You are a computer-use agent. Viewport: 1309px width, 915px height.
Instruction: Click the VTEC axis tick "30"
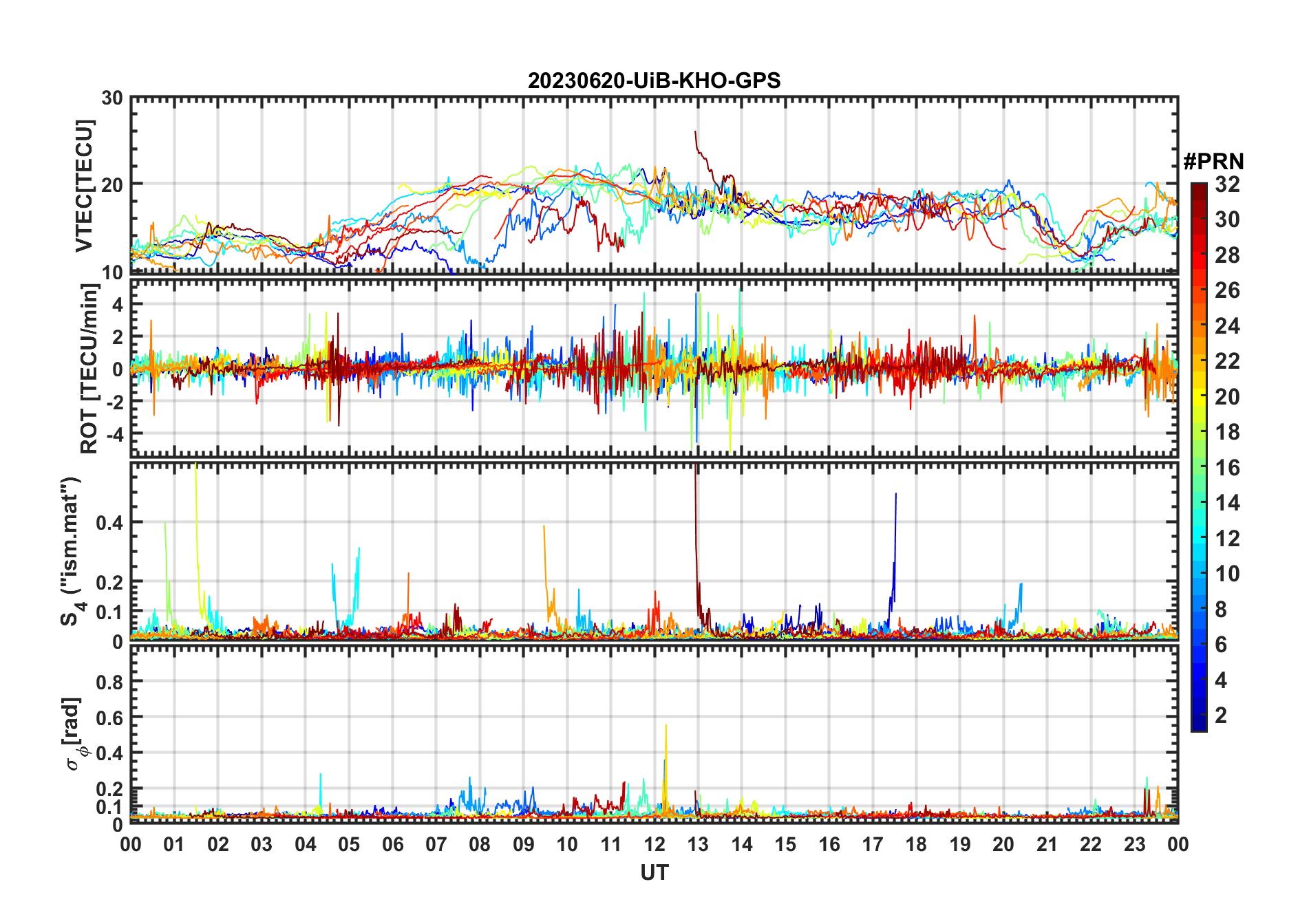pyautogui.click(x=112, y=98)
